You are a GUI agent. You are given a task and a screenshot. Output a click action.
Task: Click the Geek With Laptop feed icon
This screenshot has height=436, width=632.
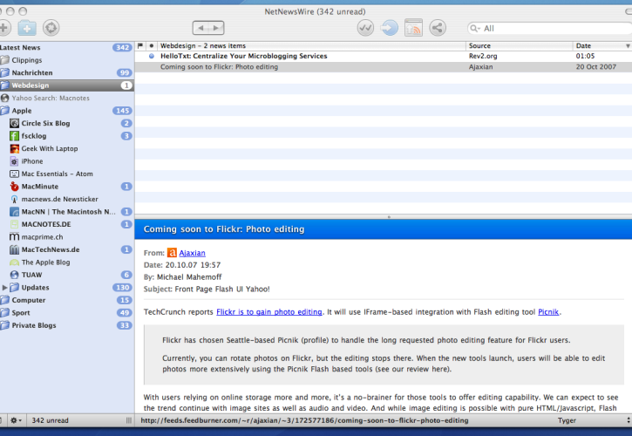(x=14, y=148)
